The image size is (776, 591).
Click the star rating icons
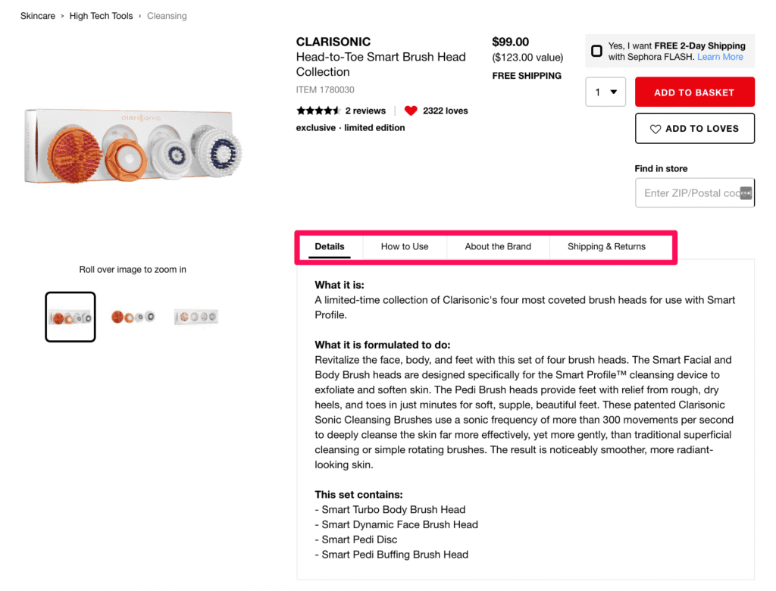[318, 111]
